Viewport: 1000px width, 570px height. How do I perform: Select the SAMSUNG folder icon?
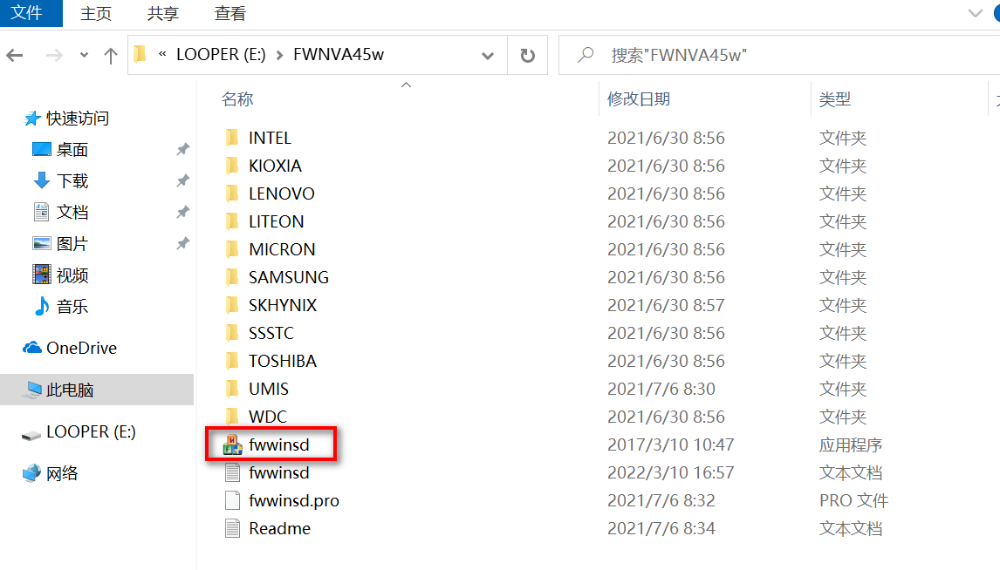[x=232, y=278]
